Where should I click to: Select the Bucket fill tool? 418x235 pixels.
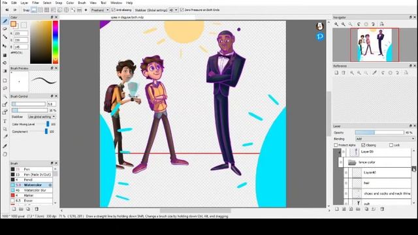pos(5,63)
